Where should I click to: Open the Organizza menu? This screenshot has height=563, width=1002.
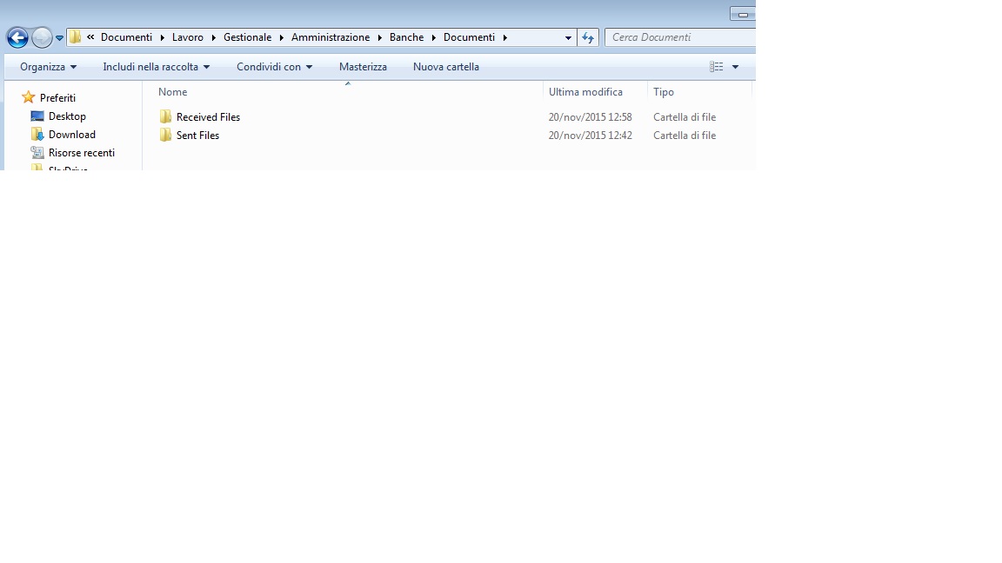[48, 67]
